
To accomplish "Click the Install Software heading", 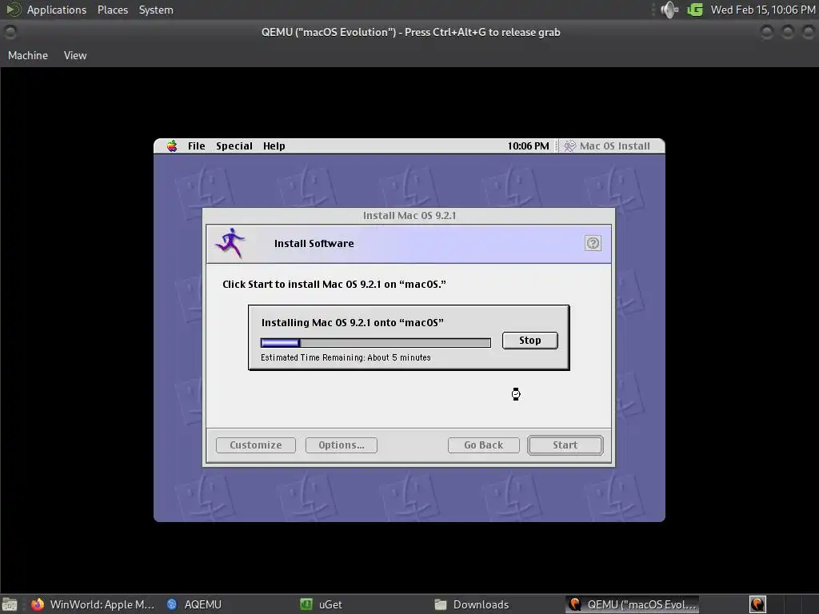I will coord(314,243).
